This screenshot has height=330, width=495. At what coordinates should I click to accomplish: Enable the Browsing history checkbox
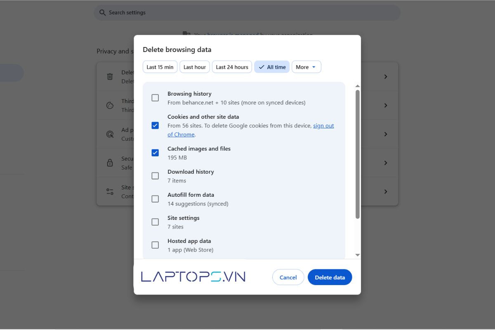coord(155,98)
